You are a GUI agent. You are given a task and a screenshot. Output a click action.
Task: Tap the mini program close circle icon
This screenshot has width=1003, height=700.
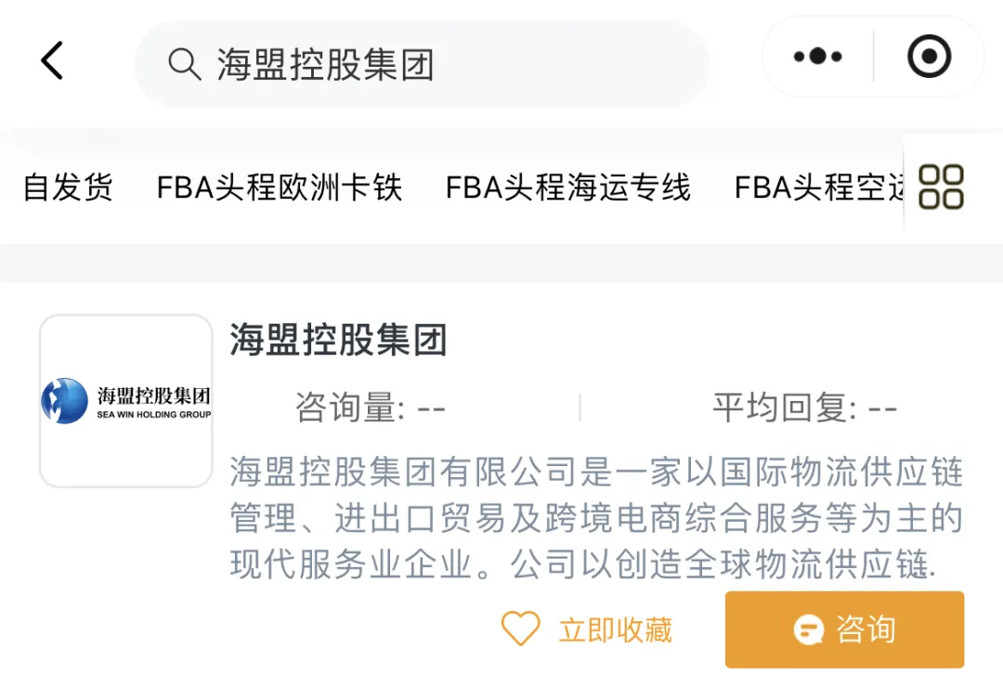pos(929,58)
